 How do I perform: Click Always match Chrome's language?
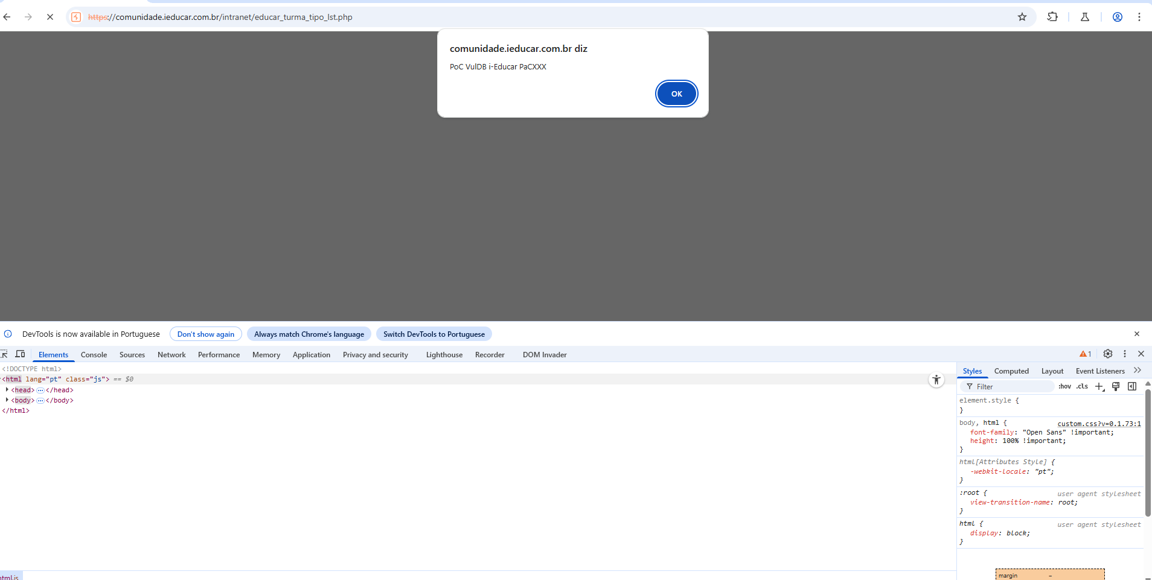[x=309, y=334]
